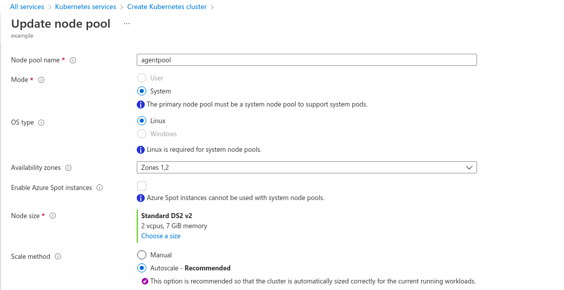Screen dimensions: 564x290
Task: Open the ellipsis menu beside Update node pool
Action: pos(127,24)
